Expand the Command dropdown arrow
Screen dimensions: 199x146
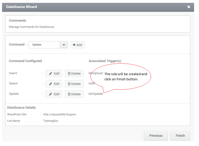point(64,45)
